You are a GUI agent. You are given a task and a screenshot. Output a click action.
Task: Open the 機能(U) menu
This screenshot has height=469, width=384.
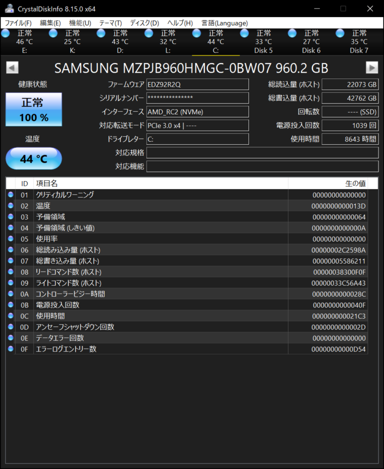pyautogui.click(x=80, y=23)
